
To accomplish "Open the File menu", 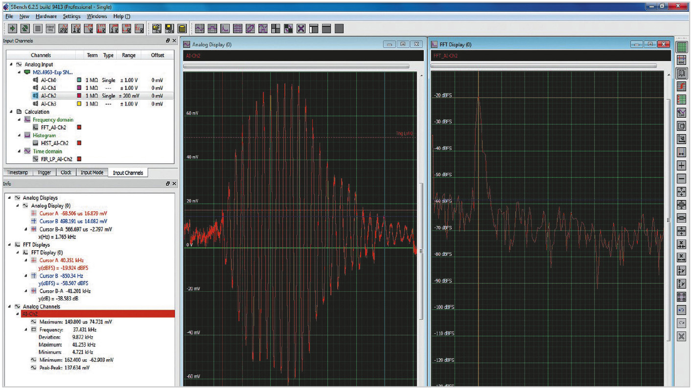I will [9, 16].
